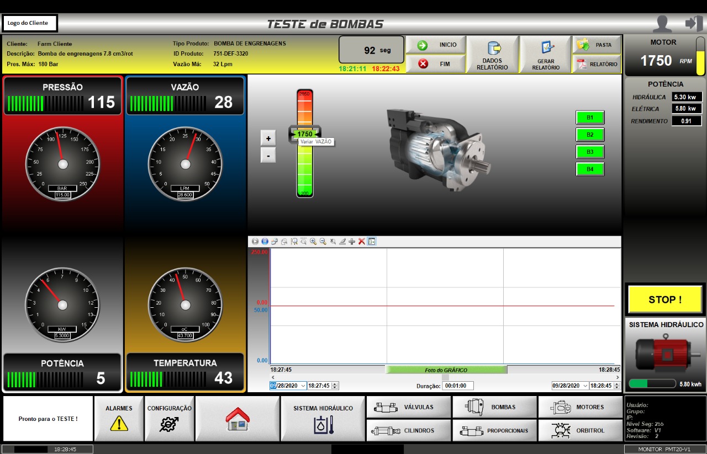
Task: Click the Foto do GRÁFICO button
Action: pos(446,370)
